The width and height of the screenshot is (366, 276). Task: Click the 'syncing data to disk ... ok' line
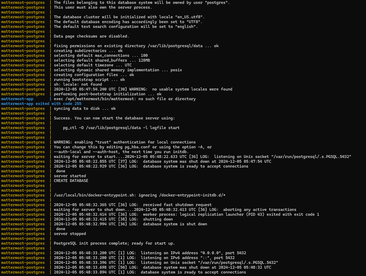click(x=85, y=108)
